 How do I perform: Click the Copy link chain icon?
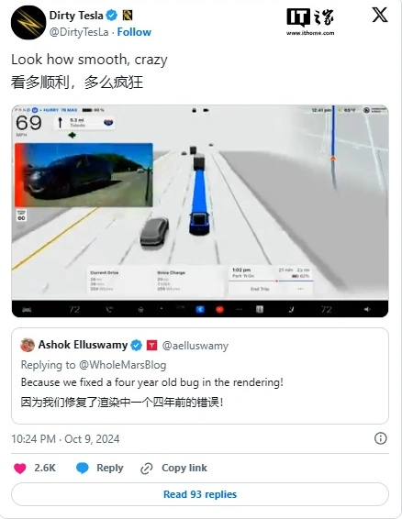tap(147, 469)
